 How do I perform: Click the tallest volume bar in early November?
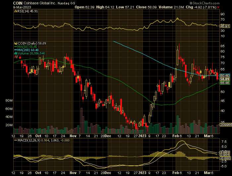[x=82, y=121]
